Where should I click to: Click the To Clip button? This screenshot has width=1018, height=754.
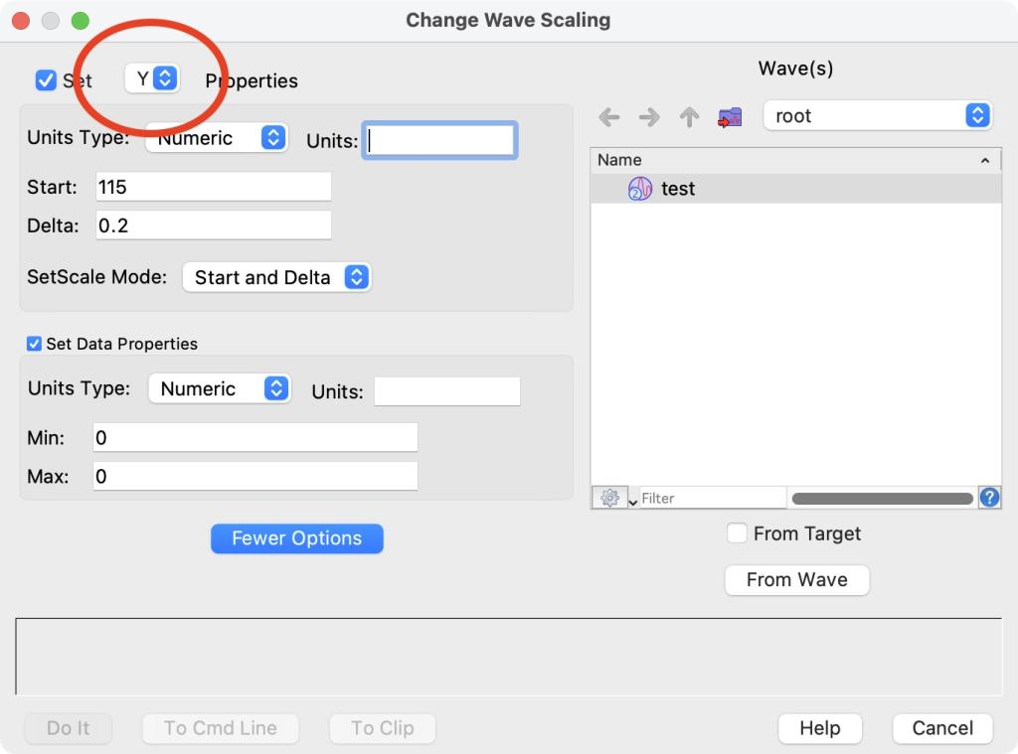coord(383,728)
